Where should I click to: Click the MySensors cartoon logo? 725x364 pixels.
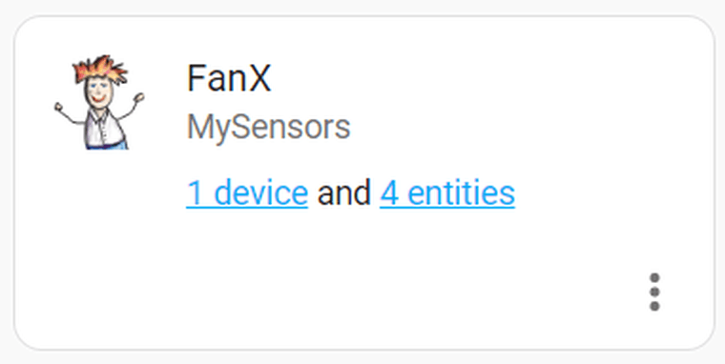pos(99,103)
